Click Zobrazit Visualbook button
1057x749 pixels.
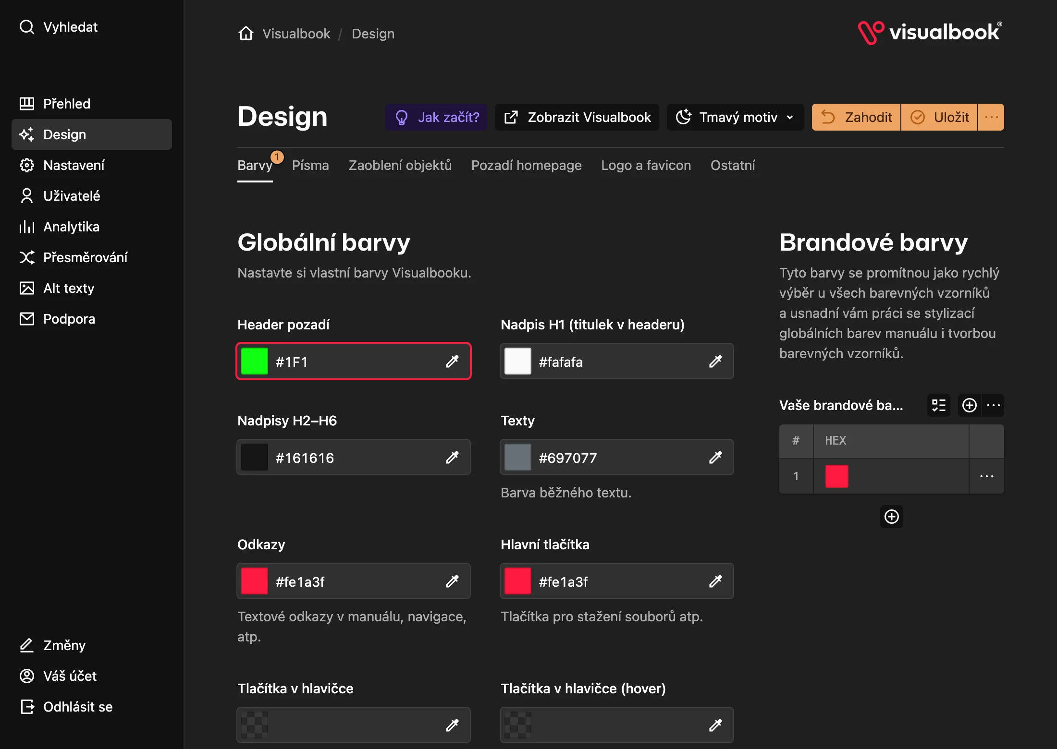pos(577,117)
